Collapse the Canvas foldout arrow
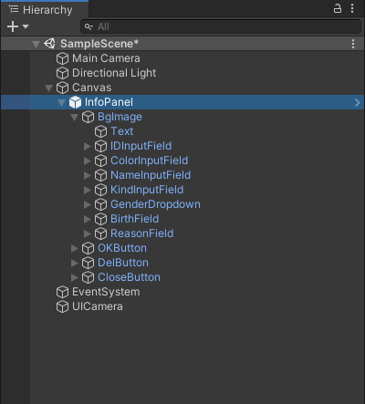 (48, 88)
